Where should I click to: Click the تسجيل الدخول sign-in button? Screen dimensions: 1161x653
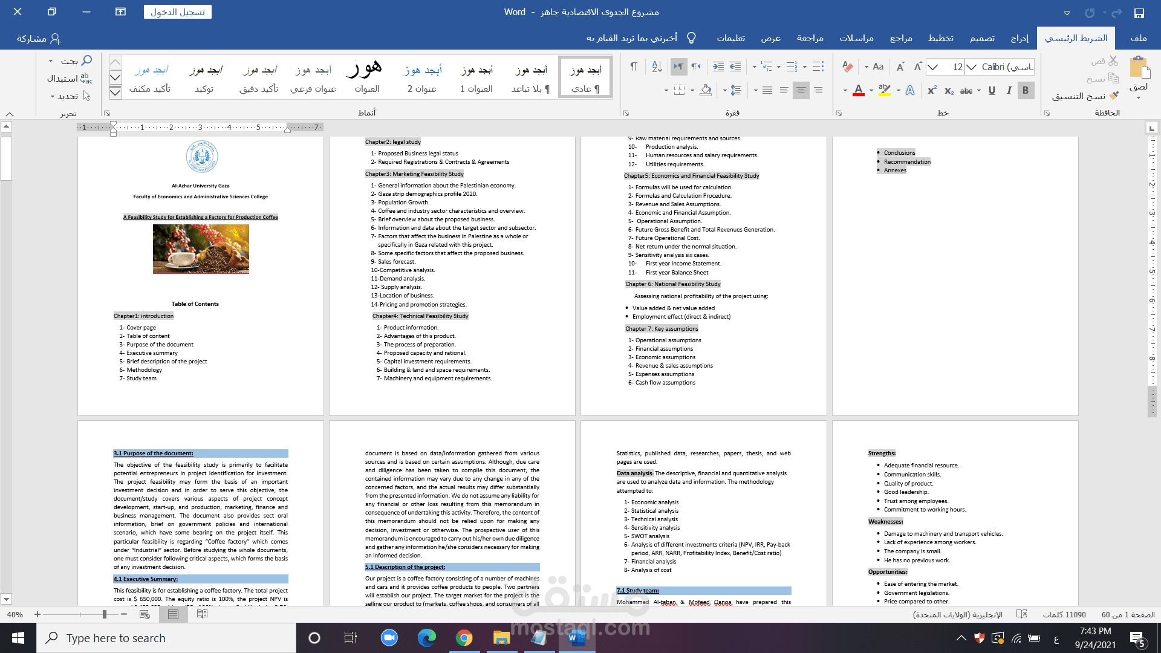click(178, 12)
